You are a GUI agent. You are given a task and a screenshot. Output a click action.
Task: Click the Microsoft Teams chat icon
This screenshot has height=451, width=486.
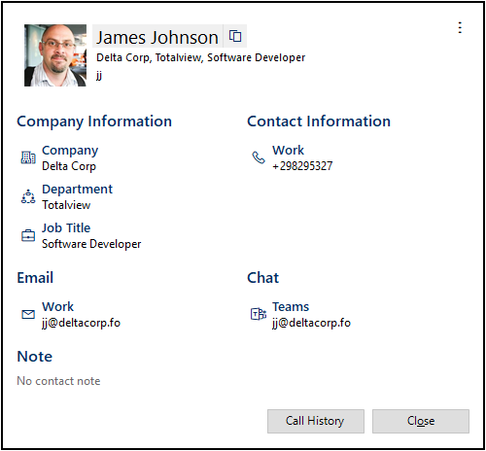259,314
